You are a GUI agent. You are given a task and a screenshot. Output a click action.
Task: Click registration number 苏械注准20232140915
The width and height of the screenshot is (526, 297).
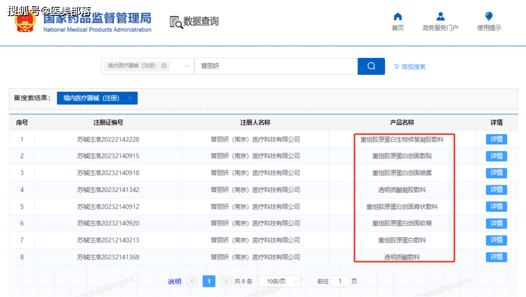[108, 156]
